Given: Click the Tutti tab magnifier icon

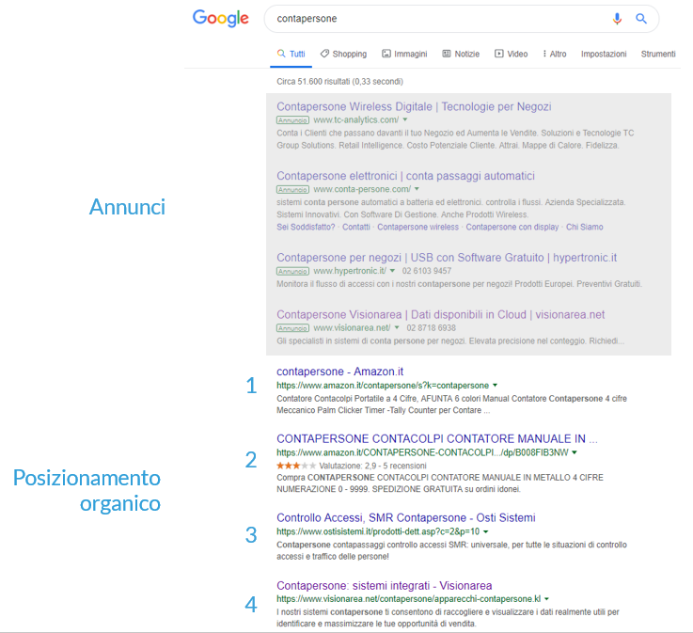Looking at the screenshot, I should click(x=281, y=54).
